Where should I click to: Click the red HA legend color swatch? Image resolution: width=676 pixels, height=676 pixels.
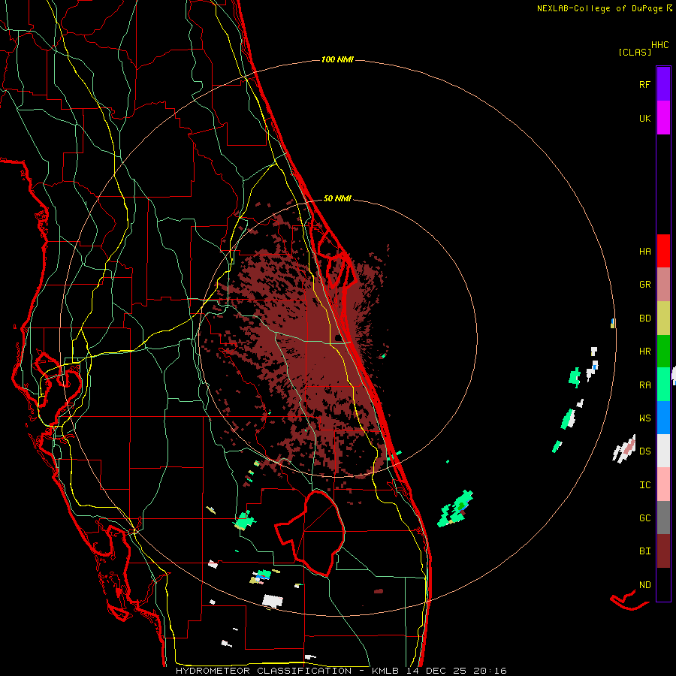(663, 251)
